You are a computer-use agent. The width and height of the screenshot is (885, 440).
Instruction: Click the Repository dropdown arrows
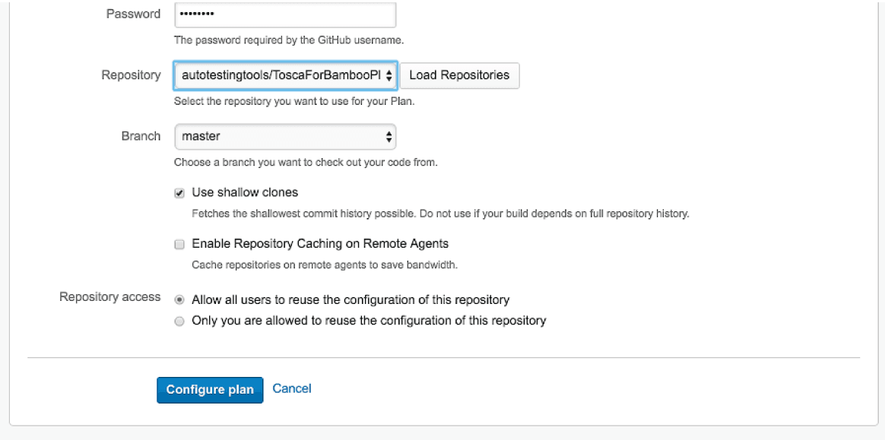coord(389,75)
